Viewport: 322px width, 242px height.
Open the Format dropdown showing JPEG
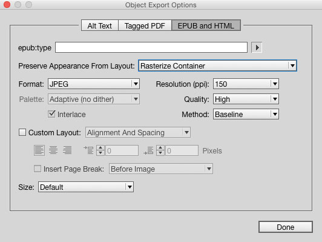pos(94,84)
